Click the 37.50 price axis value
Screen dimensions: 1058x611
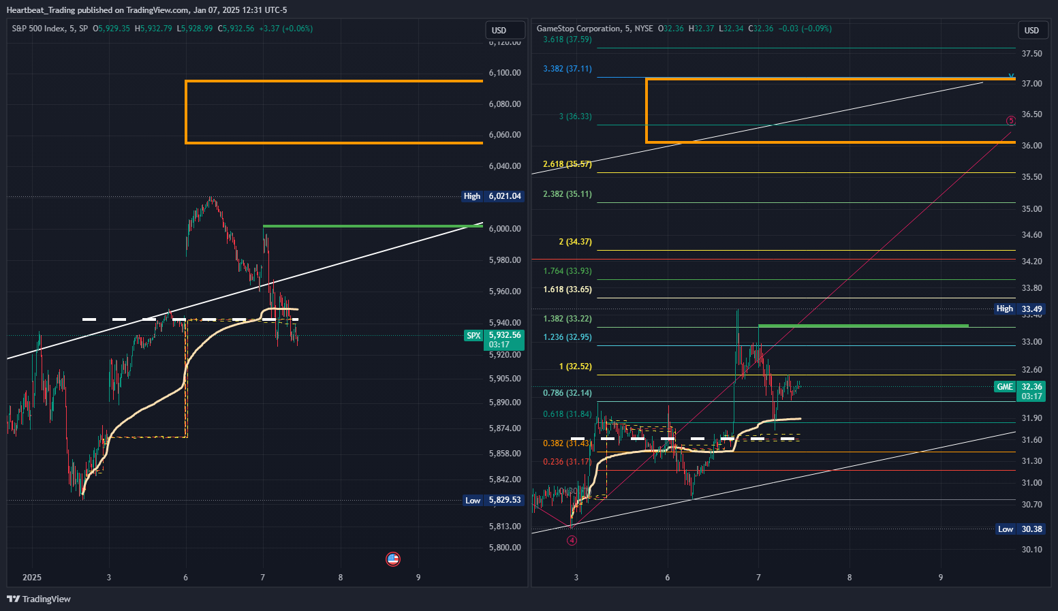click(x=1031, y=54)
